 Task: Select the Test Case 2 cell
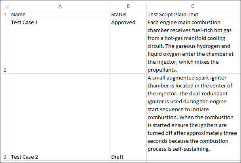pyautogui.click(x=60, y=117)
